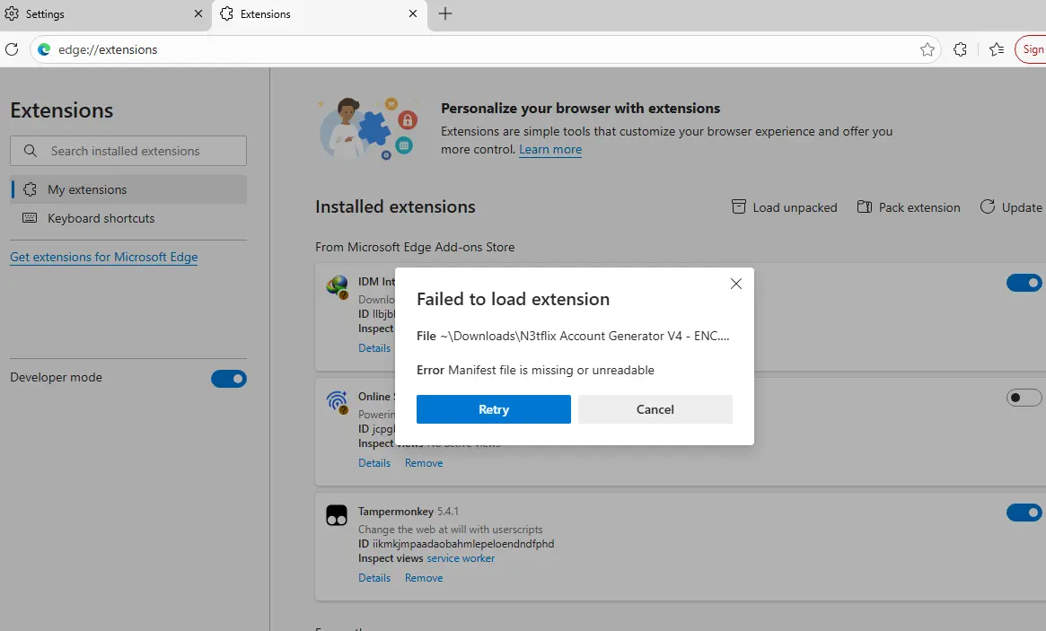This screenshot has height=631, width=1046.
Task: Click the browser refresh icon
Action: coord(12,49)
